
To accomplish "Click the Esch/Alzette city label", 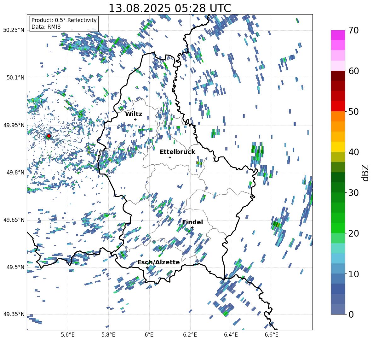I will [x=158, y=262].
